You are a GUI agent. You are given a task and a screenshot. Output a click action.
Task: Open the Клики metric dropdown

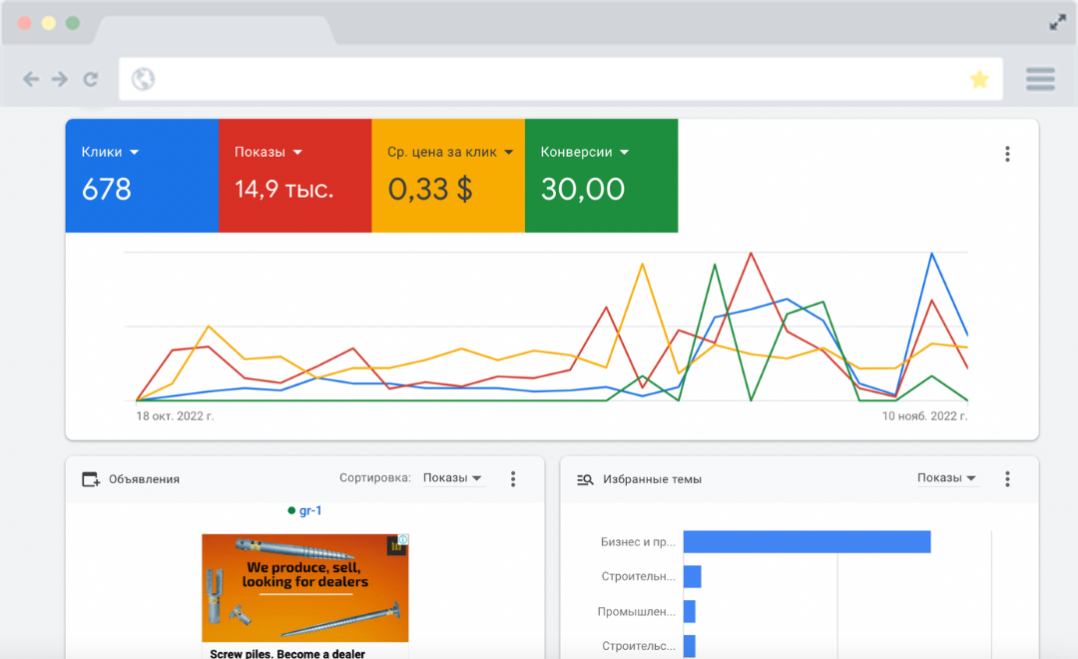click(110, 152)
